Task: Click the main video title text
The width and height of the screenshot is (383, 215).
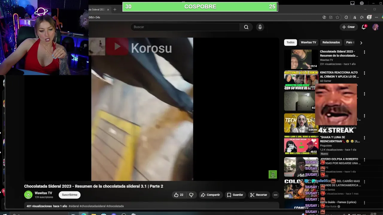Action: (x=94, y=186)
